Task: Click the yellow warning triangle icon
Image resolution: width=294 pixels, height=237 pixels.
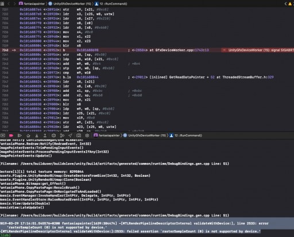Action: (x=290, y=3)
